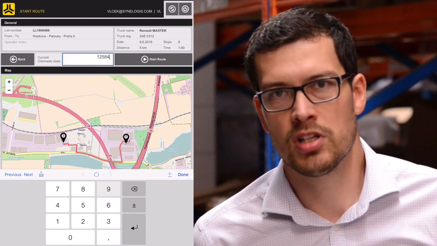Click the Operator notes field
Image resolution: width=437 pixels, height=246 pixels.
pyautogui.click(x=57, y=45)
